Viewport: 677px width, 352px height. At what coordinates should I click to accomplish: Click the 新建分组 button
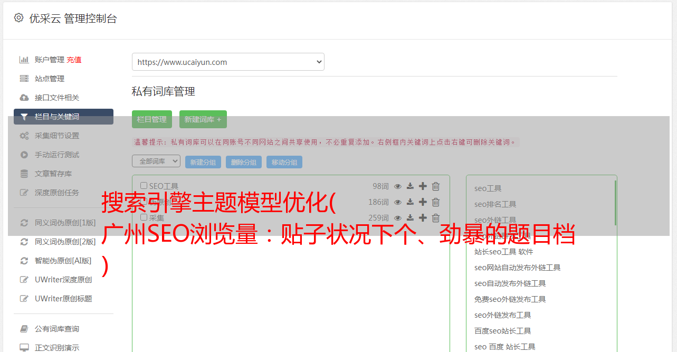[203, 162]
